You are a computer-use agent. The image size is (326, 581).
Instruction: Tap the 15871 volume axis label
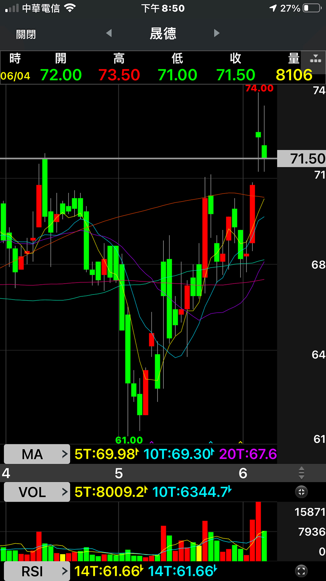click(x=310, y=512)
